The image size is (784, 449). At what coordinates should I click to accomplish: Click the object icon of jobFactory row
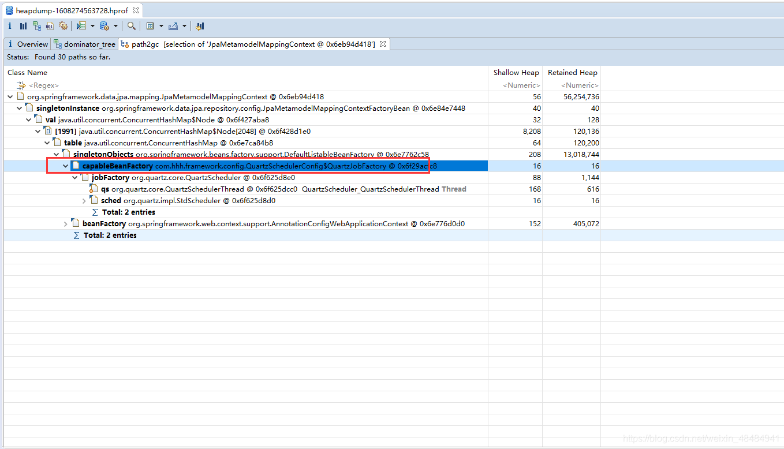coord(85,177)
